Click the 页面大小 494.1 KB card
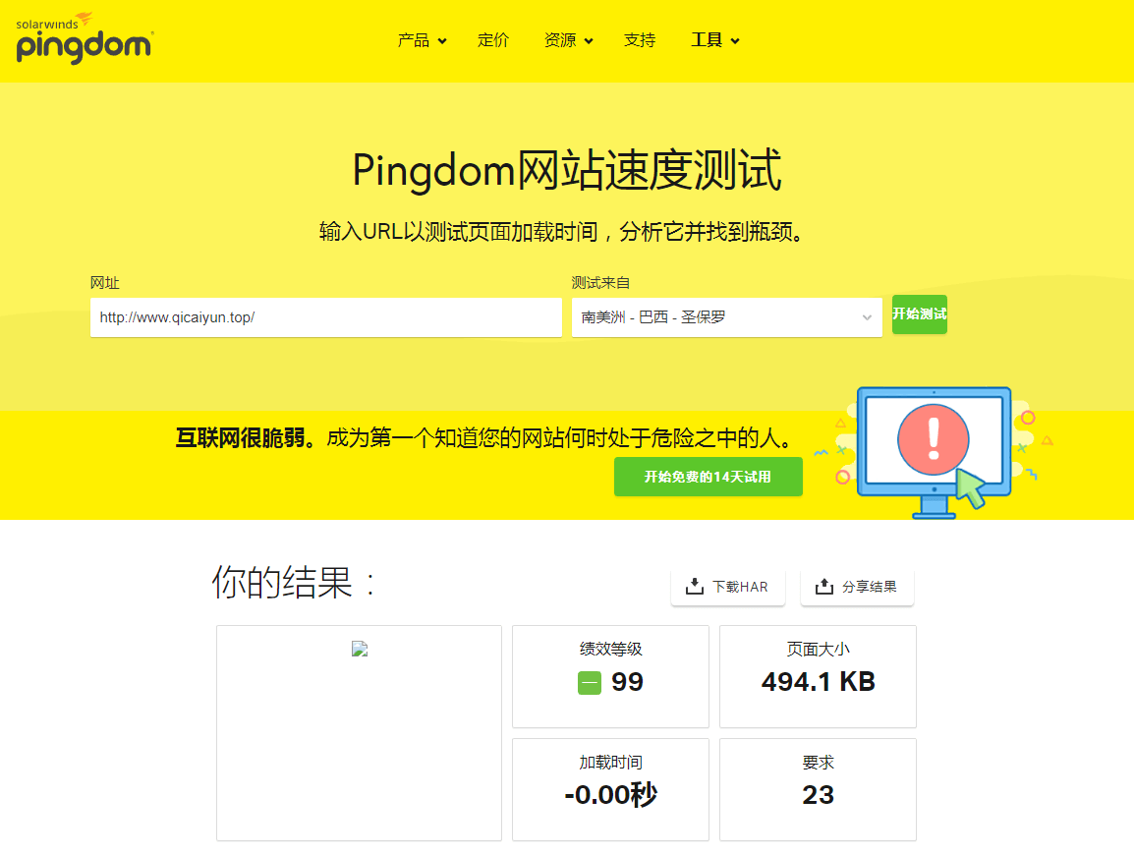The image size is (1134, 854). pos(818,676)
